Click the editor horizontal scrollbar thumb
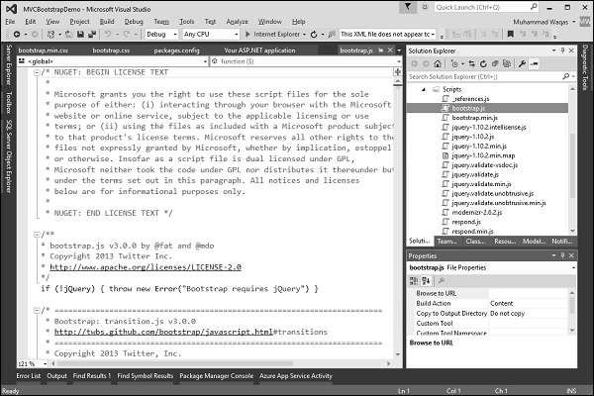594x396 pixels. pos(175,363)
